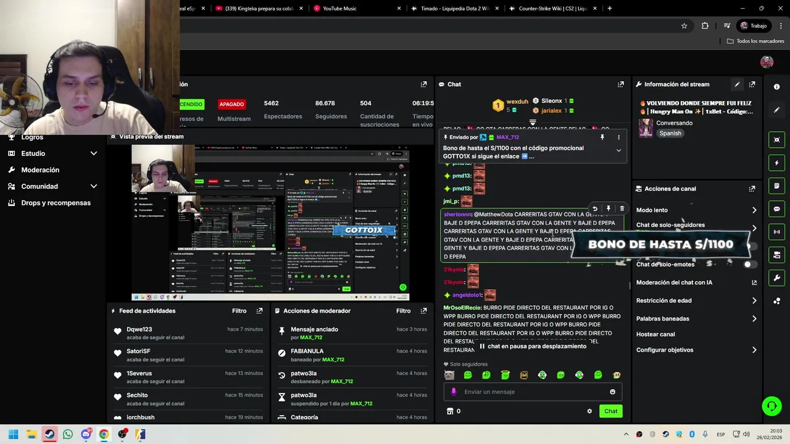This screenshot has height=444, width=790.
Task: Open Filtro in Acciones de moderador
Action: [403, 311]
